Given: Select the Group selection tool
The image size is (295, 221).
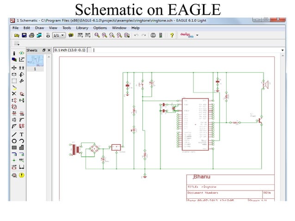Looking at the screenshot, I should (x=14, y=81).
